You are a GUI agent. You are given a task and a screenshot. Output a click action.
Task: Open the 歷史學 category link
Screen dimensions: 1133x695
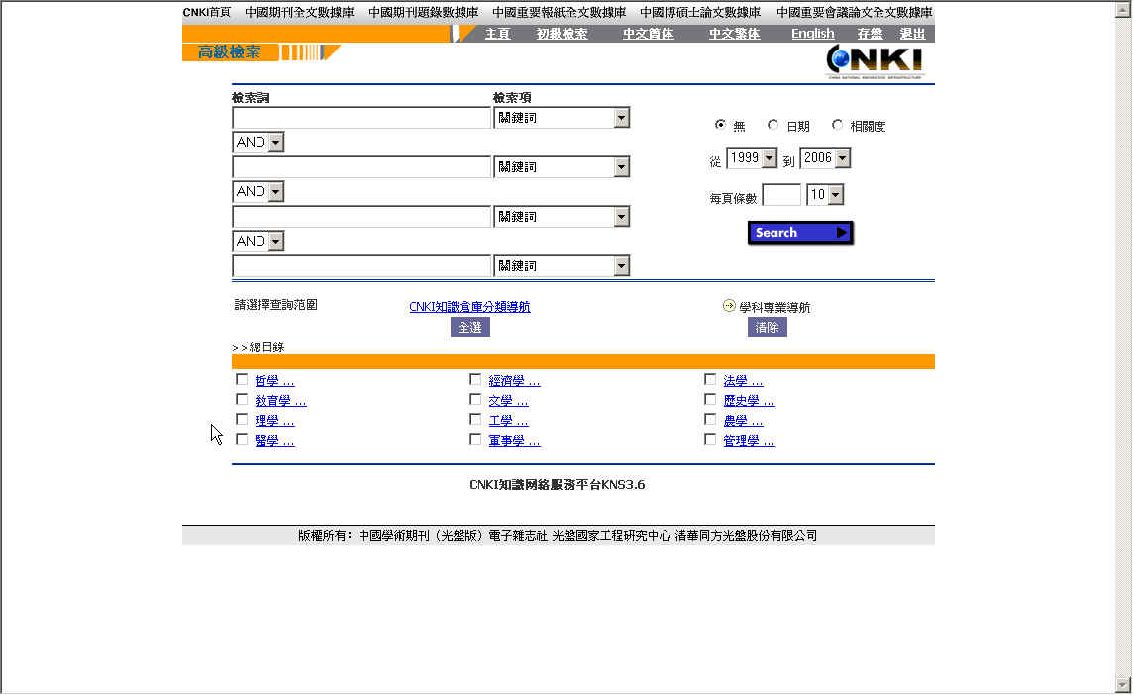[749, 400]
